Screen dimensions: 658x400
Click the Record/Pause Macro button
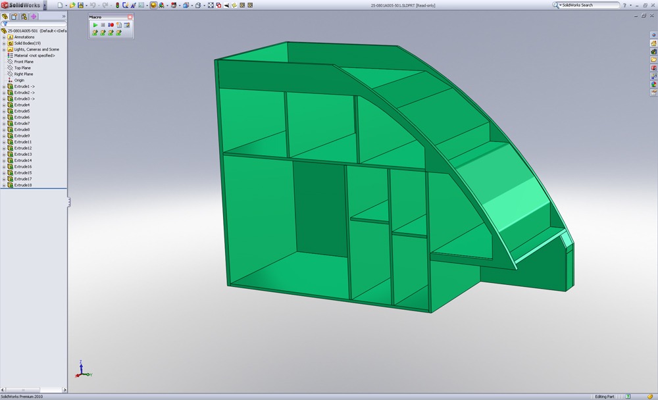coord(111,24)
